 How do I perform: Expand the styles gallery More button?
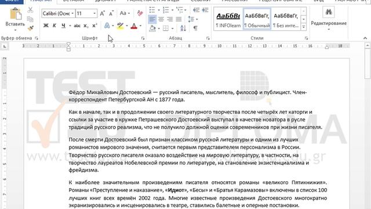click(304, 27)
